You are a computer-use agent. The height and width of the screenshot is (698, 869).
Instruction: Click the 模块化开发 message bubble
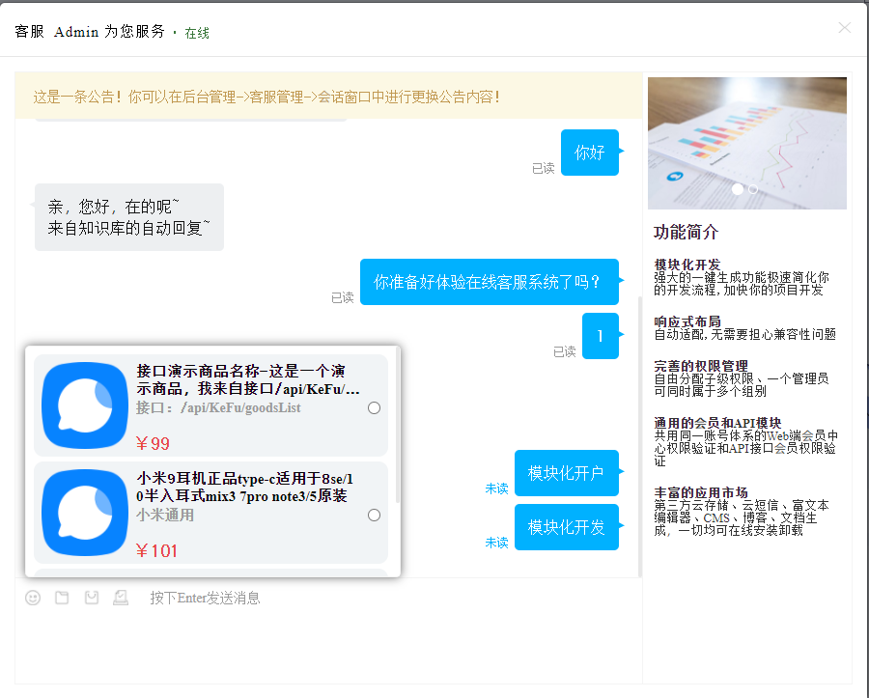click(566, 527)
